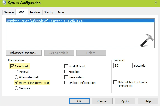160x106 pixels.
Task: Confirm with the OK button
Action: click(x=79, y=101)
